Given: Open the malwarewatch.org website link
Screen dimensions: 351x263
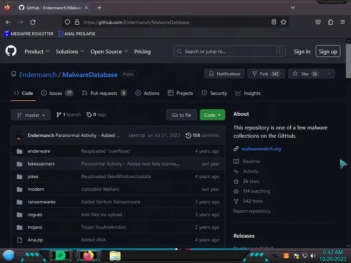Looking at the screenshot, I should click(261, 149).
